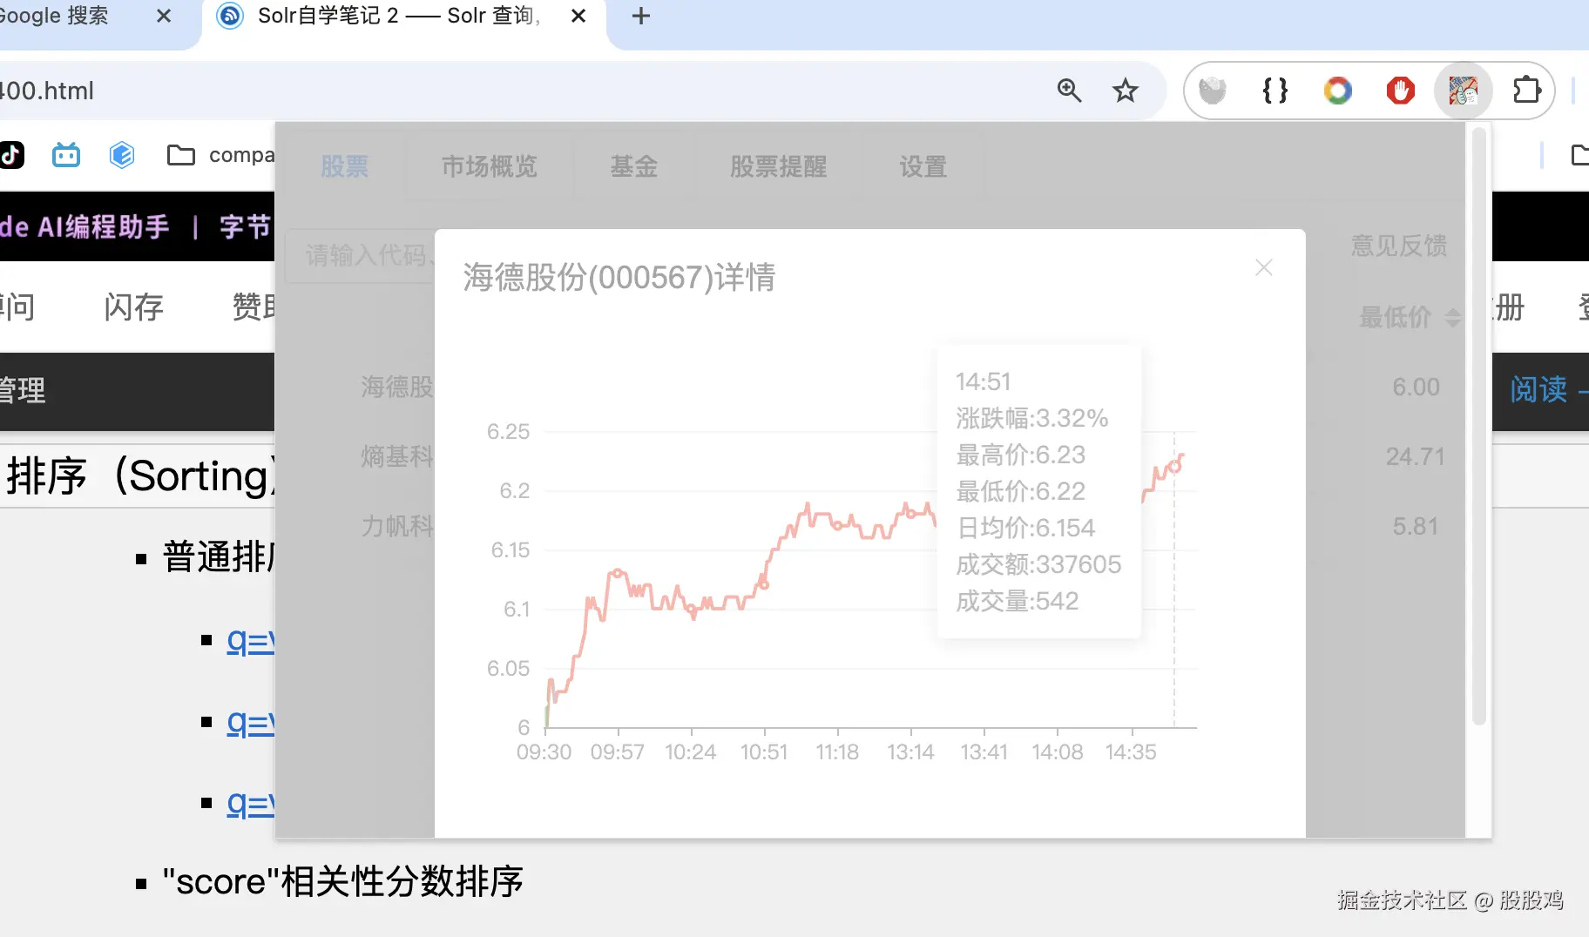Click the 意见反馈 feedback link
Image resolution: width=1589 pixels, height=937 pixels.
coord(1397,246)
